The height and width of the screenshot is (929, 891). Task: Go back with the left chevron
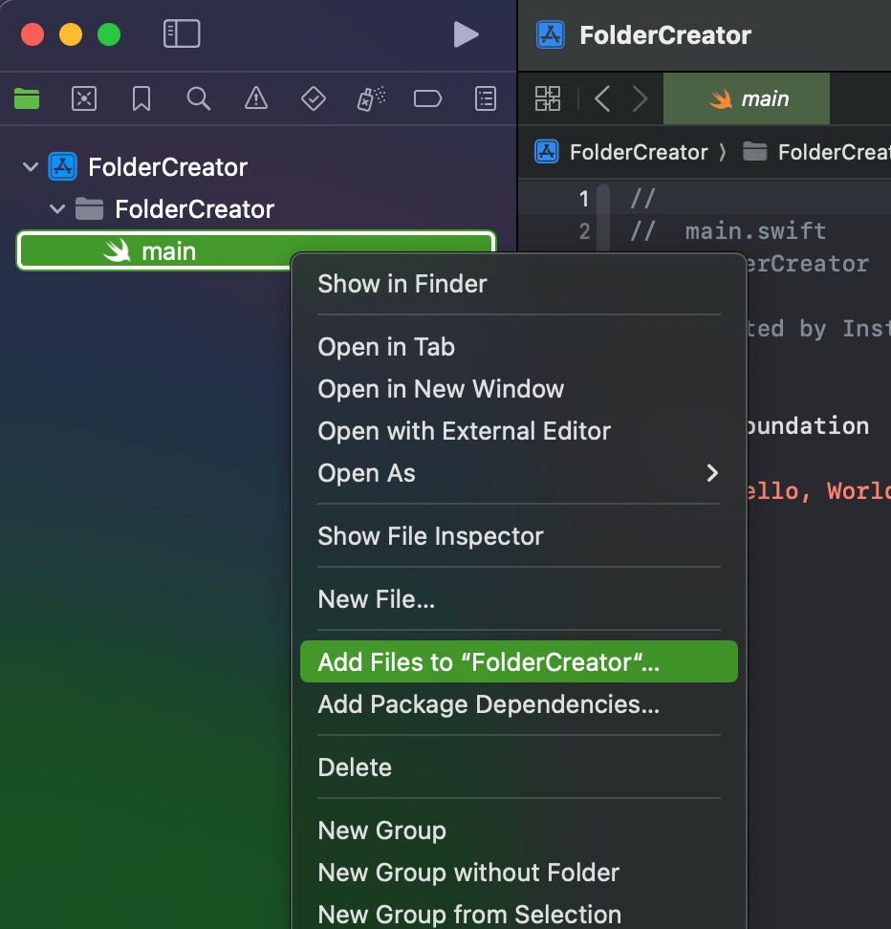tap(602, 98)
